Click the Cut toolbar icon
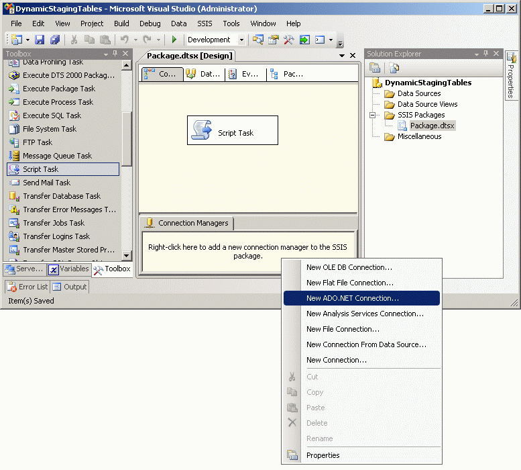The width and height of the screenshot is (521, 470). point(74,40)
